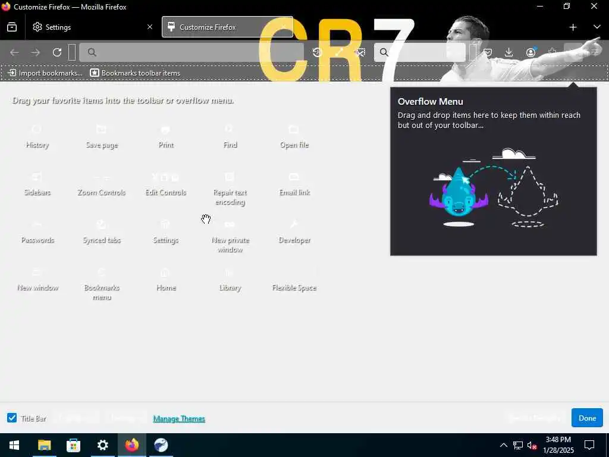Select the Customize Firefox tab
609x457 pixels.
[x=227, y=27]
